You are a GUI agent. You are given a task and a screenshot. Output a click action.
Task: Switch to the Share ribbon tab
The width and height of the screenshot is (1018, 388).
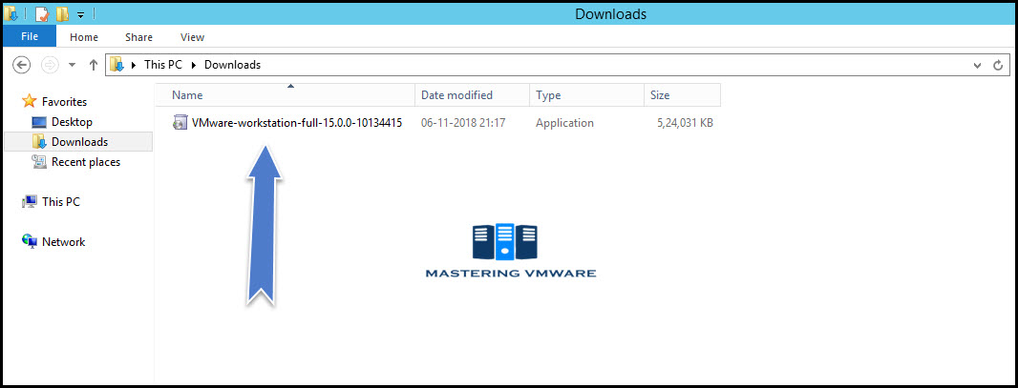pyautogui.click(x=138, y=37)
